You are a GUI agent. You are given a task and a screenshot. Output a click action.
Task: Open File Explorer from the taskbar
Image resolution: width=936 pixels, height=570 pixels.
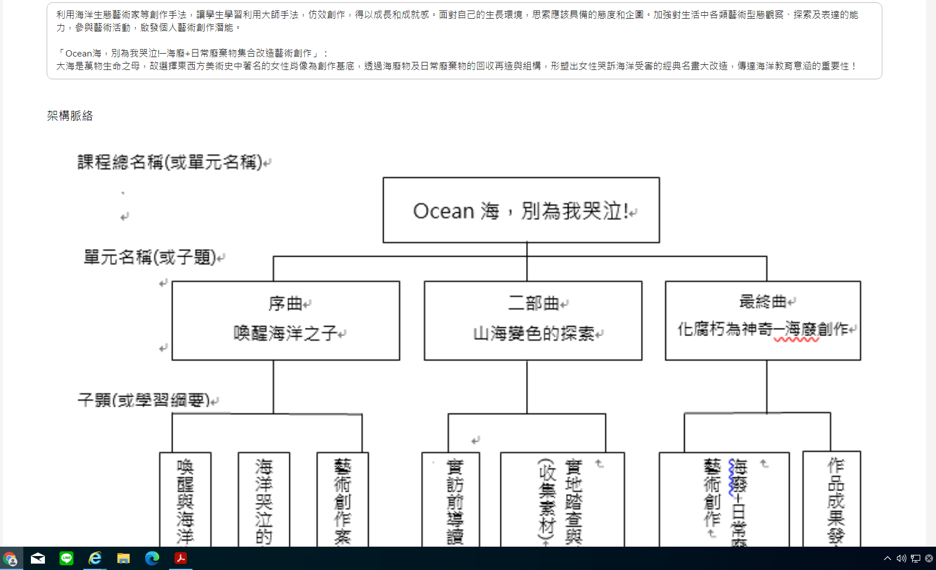(x=123, y=559)
